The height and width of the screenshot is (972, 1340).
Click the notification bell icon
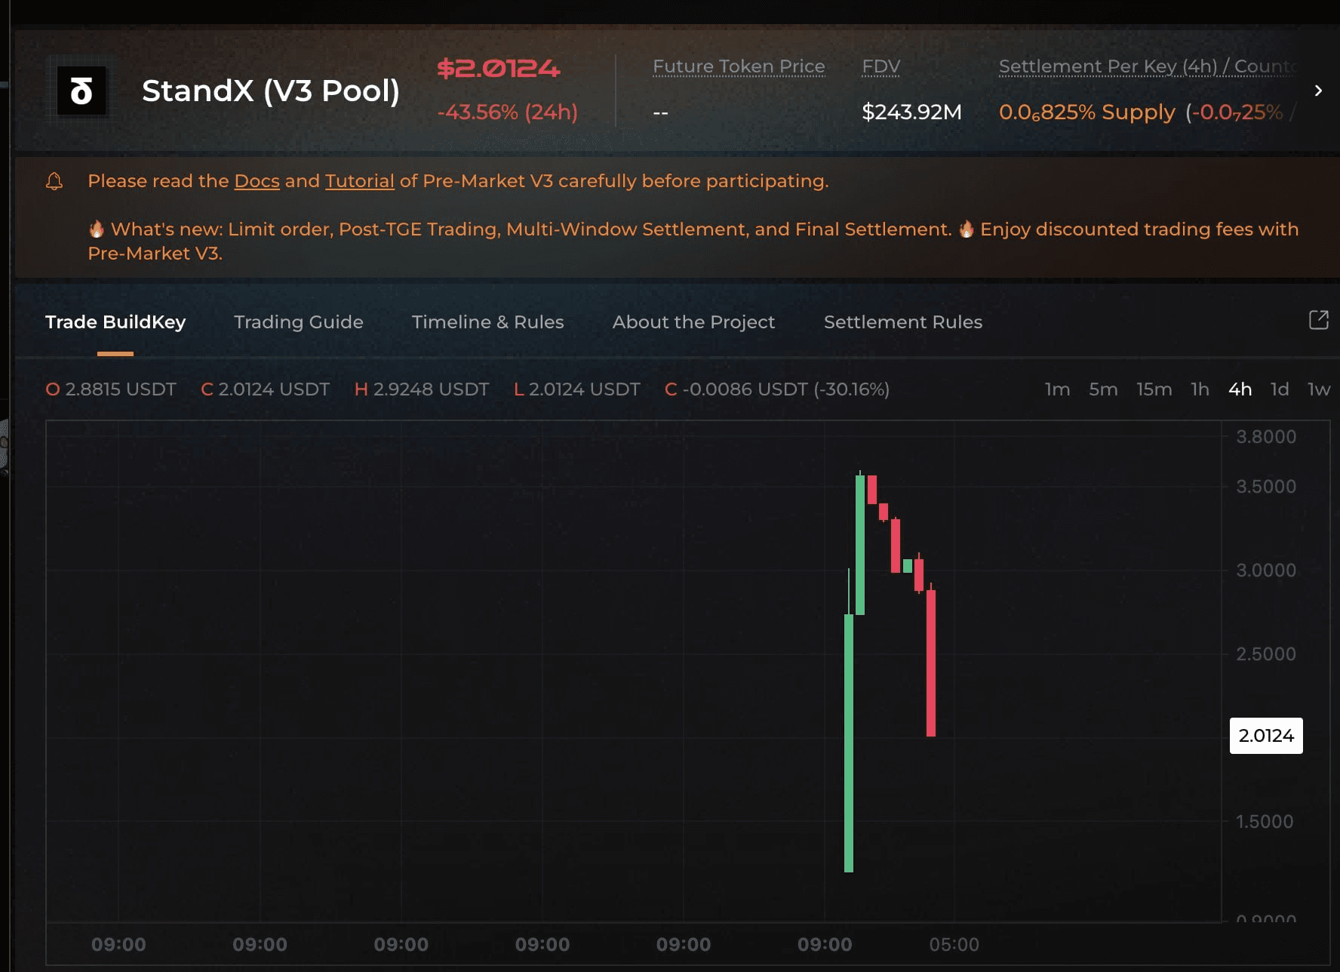(x=54, y=181)
